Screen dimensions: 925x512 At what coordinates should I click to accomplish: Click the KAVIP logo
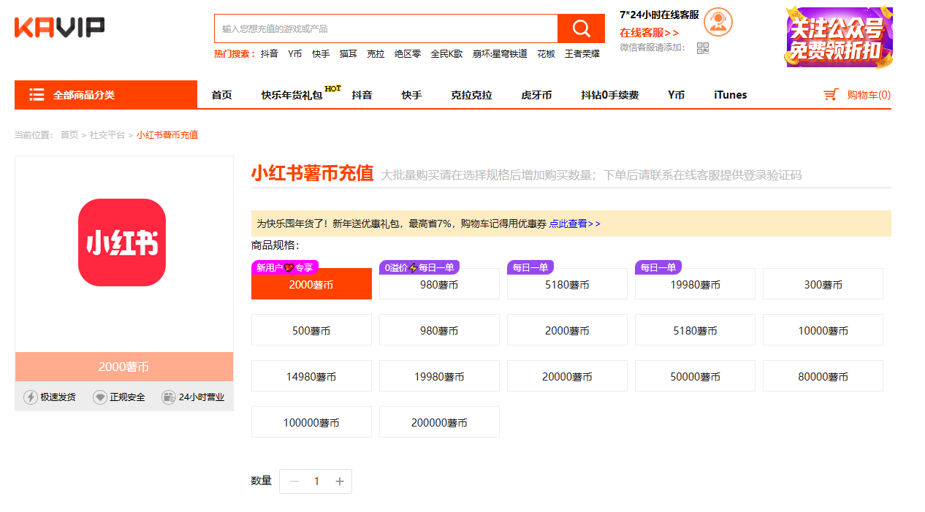point(59,28)
